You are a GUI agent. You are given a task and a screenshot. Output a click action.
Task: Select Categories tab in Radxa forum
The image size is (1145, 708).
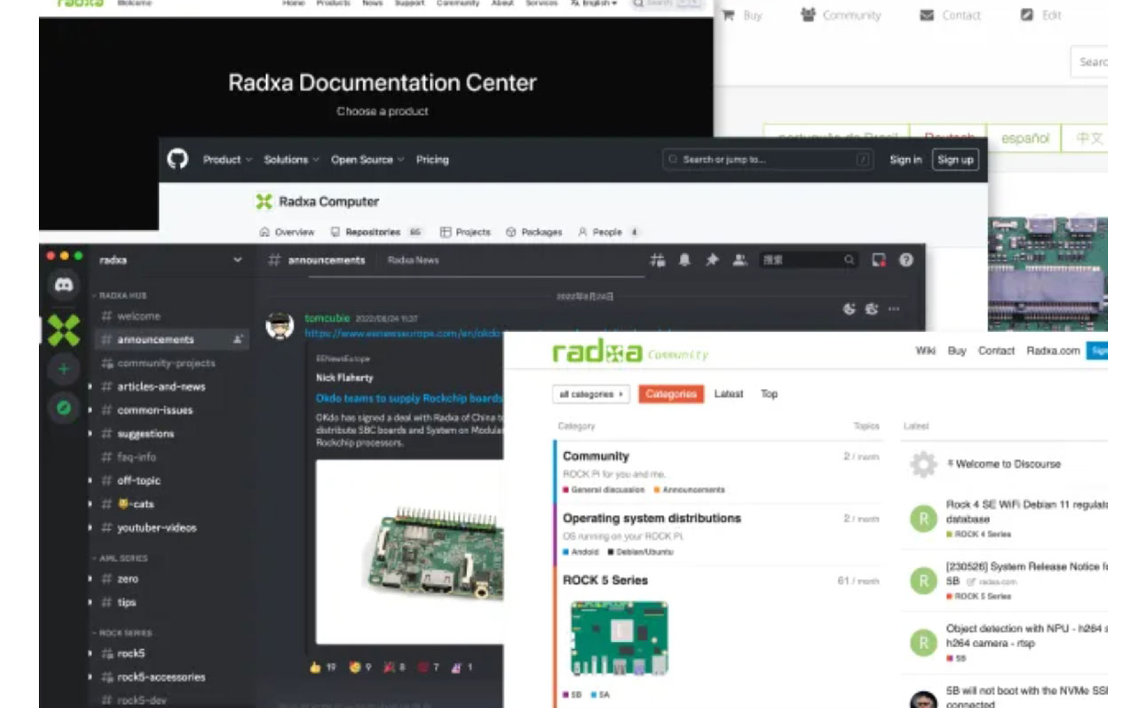(671, 394)
